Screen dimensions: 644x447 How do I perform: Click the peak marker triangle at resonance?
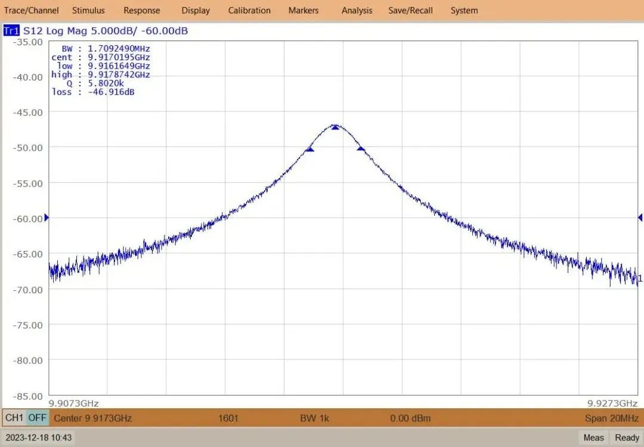tap(336, 127)
